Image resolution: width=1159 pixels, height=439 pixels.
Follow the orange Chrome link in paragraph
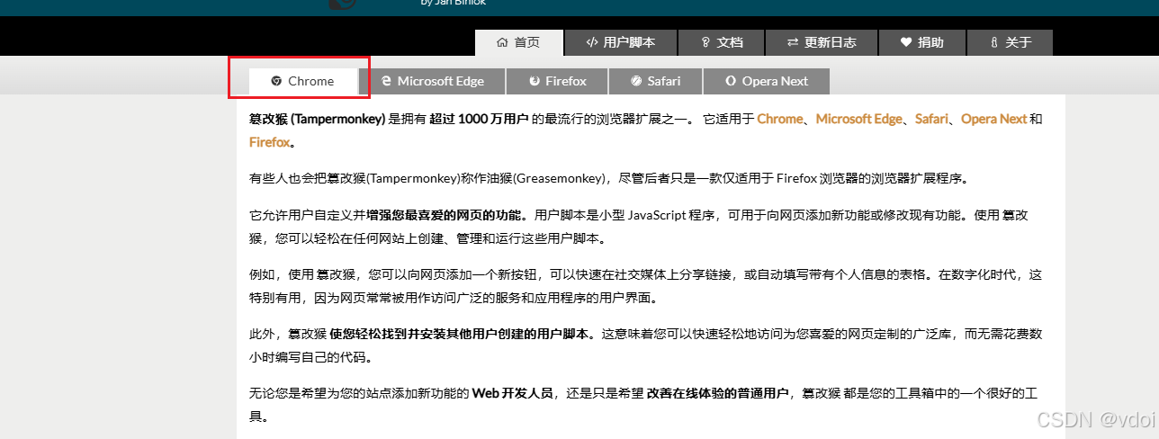[779, 119]
